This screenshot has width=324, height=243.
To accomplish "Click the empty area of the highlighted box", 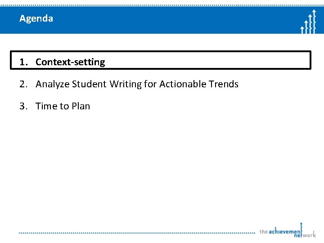I will point(207,60).
